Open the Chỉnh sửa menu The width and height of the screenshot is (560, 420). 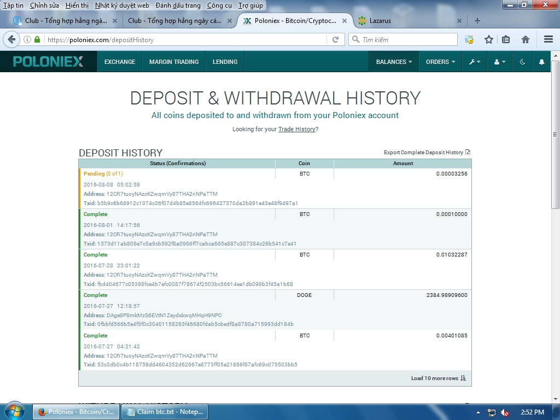coord(44,5)
